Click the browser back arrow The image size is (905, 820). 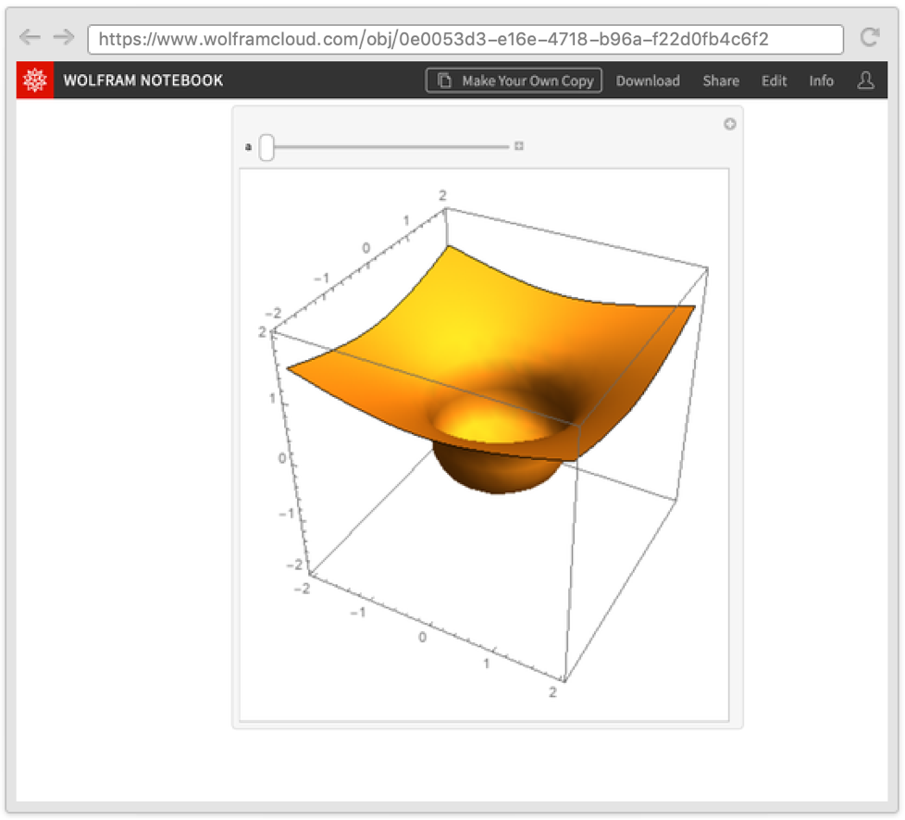tap(30, 37)
